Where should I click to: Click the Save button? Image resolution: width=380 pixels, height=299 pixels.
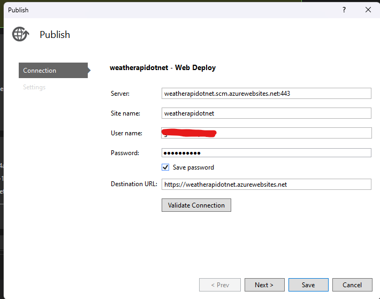[308, 285]
